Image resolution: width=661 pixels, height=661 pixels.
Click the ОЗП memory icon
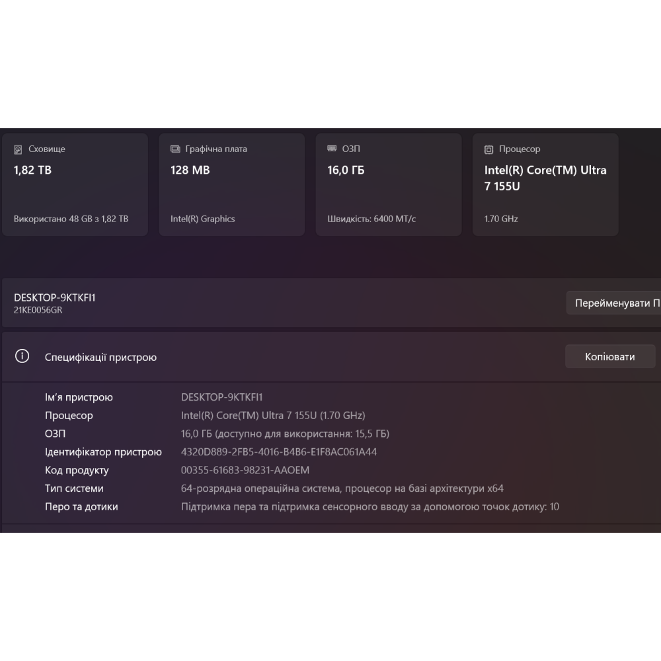click(x=331, y=149)
